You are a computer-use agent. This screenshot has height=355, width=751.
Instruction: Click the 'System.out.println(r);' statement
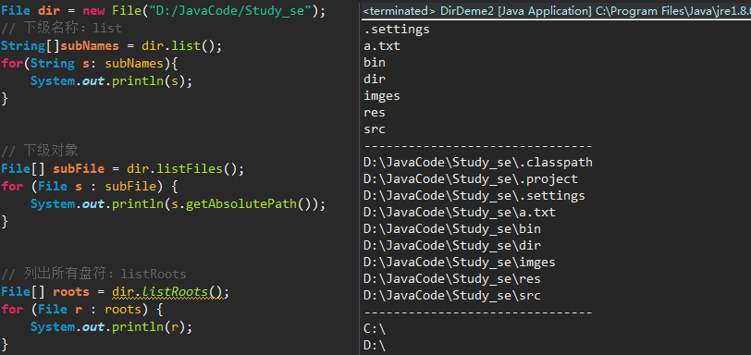111,327
